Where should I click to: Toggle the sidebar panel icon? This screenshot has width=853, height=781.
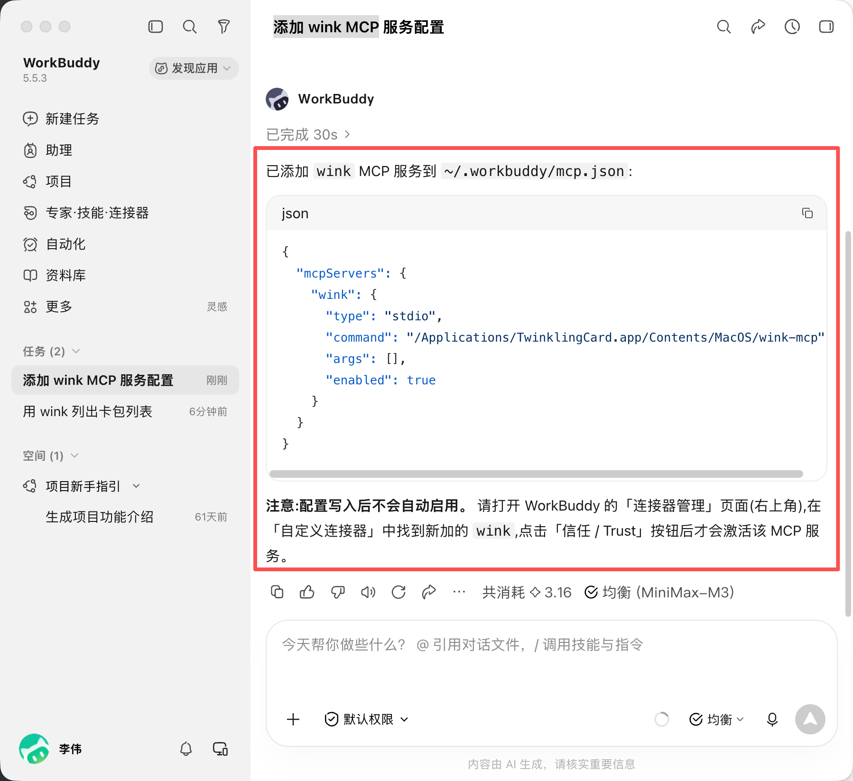tap(156, 27)
